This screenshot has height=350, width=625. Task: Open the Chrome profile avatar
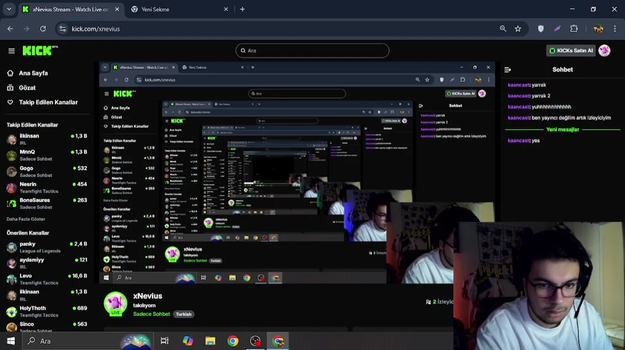pyautogui.click(x=598, y=29)
